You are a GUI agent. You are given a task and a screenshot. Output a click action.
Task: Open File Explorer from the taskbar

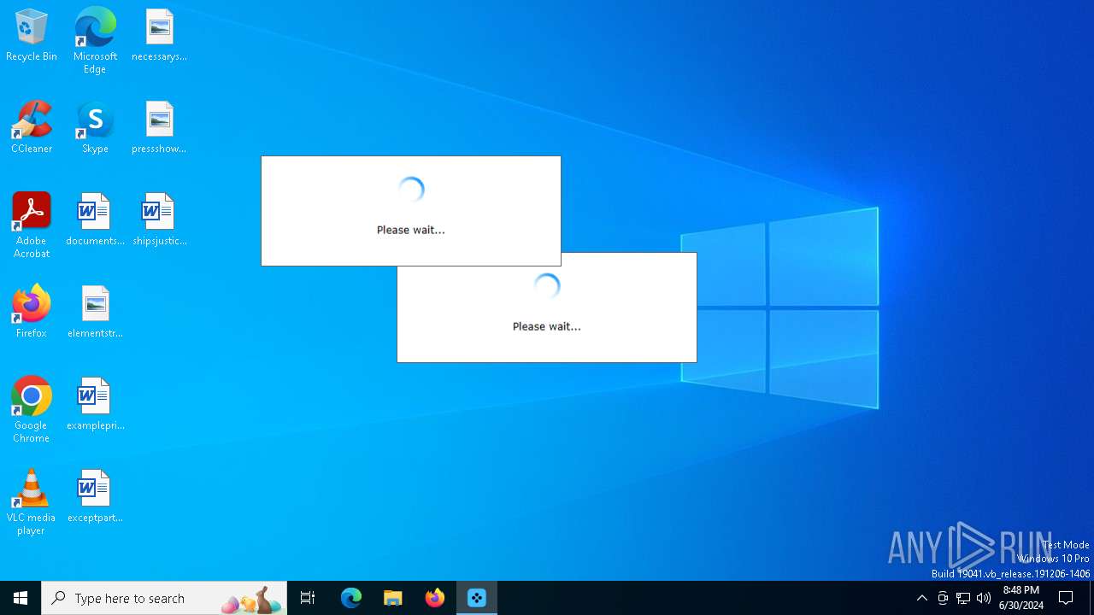click(x=393, y=598)
